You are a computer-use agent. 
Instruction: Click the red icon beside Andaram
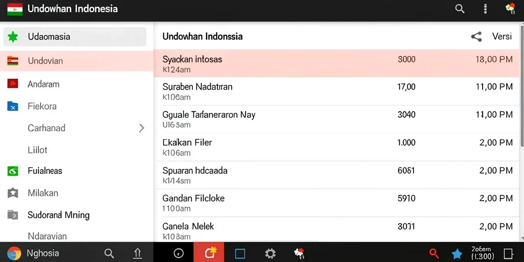pyautogui.click(x=13, y=83)
